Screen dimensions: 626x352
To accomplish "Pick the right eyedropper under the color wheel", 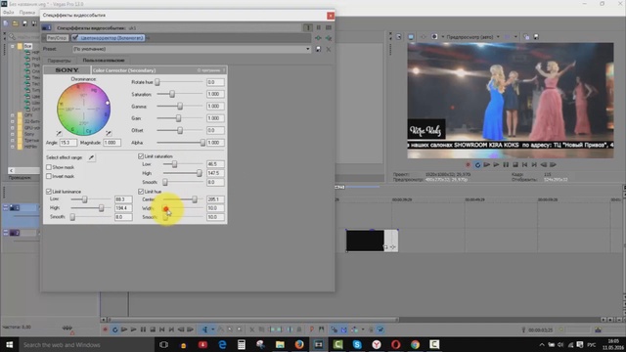I will point(109,133).
